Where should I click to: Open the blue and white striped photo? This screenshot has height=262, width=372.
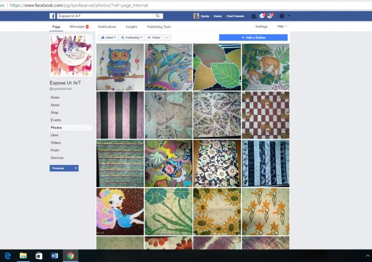pos(265,163)
